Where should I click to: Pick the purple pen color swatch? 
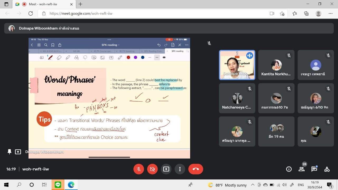click(135, 57)
